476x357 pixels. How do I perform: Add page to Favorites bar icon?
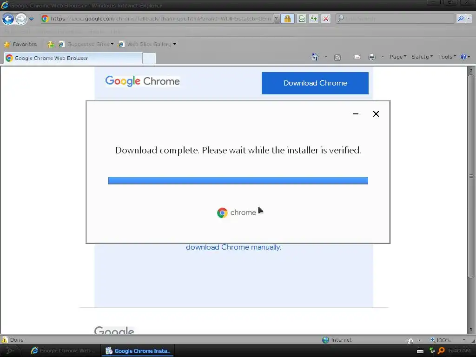[51, 45]
